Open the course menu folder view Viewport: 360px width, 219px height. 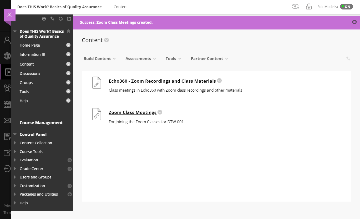coord(69,19)
